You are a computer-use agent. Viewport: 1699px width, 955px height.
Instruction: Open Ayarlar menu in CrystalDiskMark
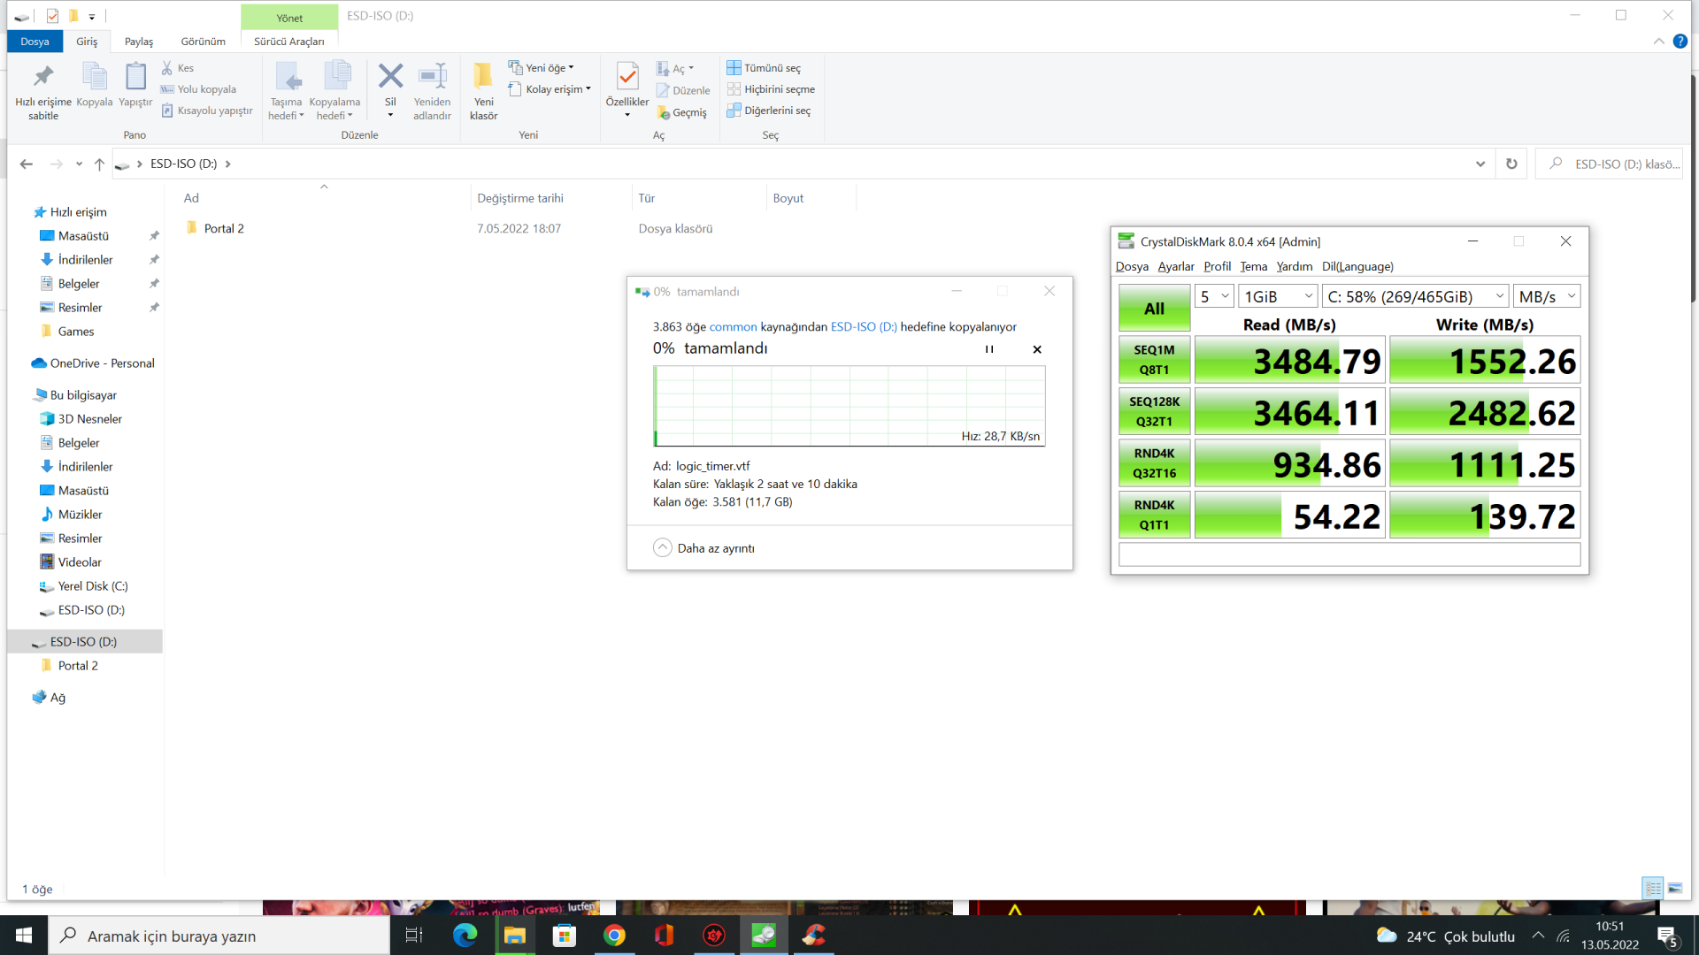coord(1175,266)
